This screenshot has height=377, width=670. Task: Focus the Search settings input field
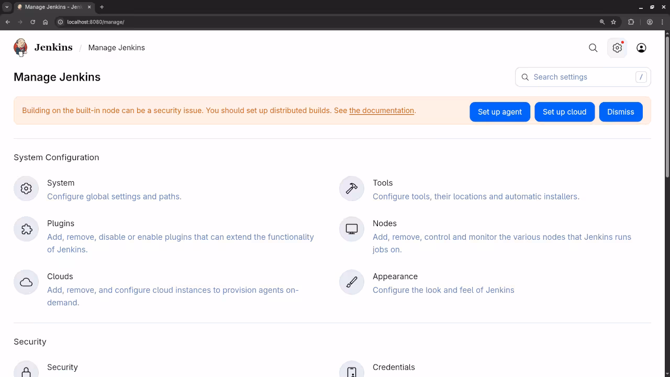point(581,77)
